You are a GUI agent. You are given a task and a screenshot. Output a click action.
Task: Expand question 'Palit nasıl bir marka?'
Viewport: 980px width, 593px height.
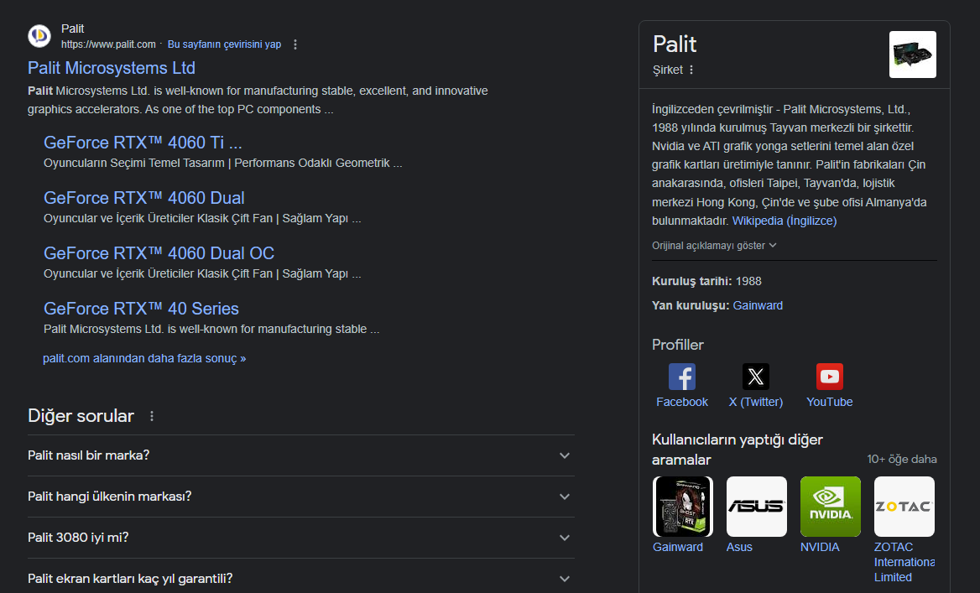point(301,455)
